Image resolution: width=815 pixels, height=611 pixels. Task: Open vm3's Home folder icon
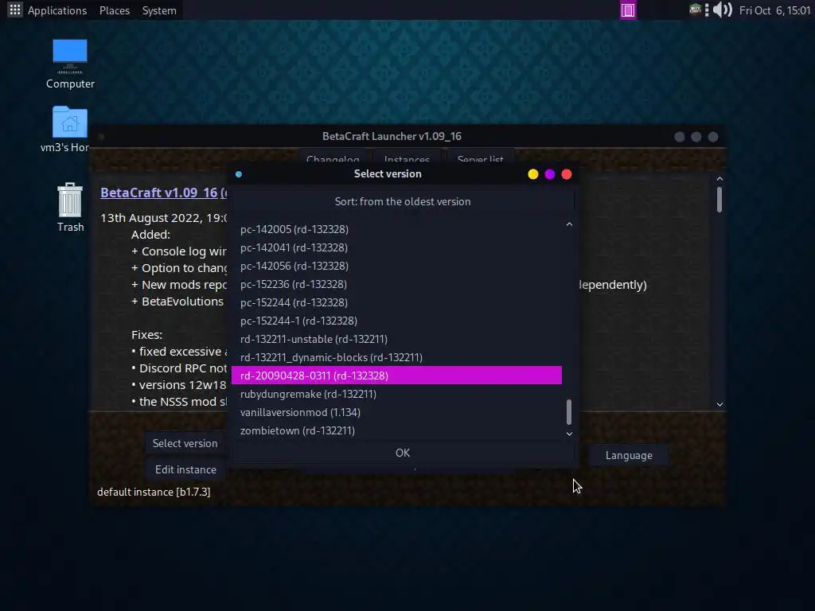70,129
